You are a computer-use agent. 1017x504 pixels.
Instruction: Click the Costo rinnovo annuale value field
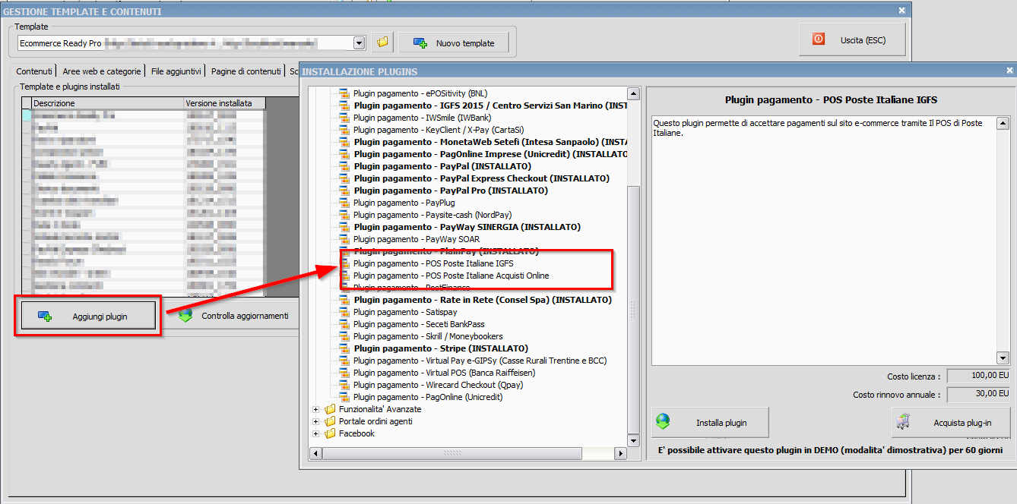coord(979,394)
